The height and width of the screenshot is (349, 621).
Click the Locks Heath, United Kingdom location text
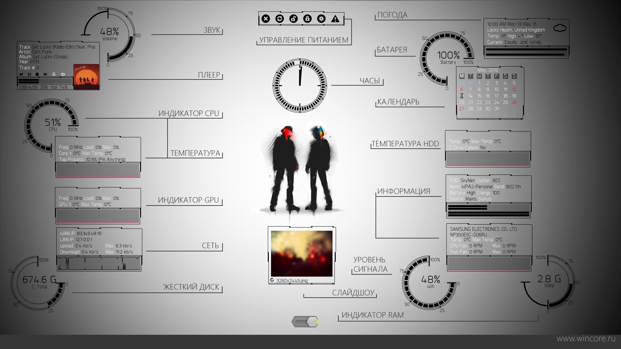[516, 30]
